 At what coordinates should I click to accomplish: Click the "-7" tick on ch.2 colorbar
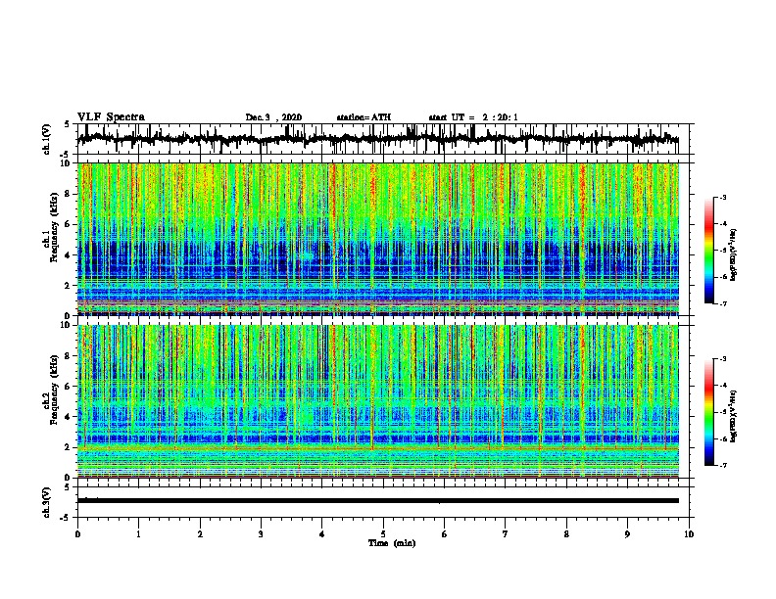point(722,465)
